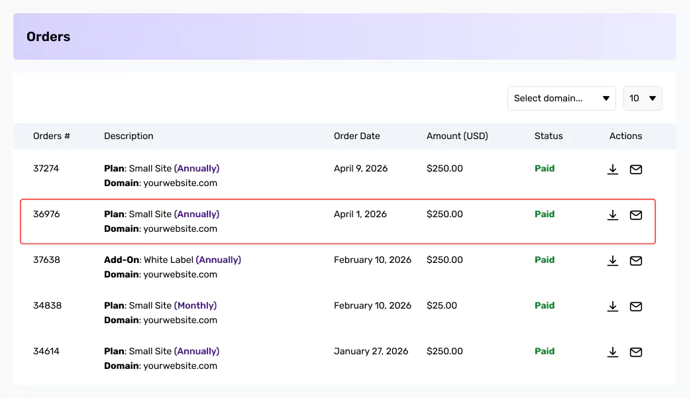Click the Amount (USD) column header
The width and height of the screenshot is (689, 398).
[x=457, y=136]
